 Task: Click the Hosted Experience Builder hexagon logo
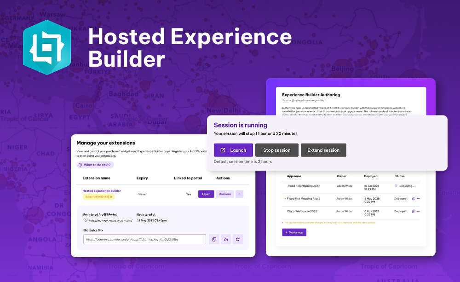tap(47, 47)
